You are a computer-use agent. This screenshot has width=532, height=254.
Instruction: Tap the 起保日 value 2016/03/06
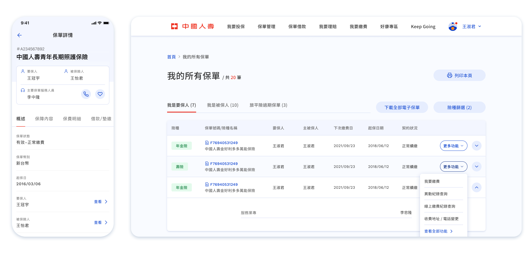pyautogui.click(x=28, y=184)
